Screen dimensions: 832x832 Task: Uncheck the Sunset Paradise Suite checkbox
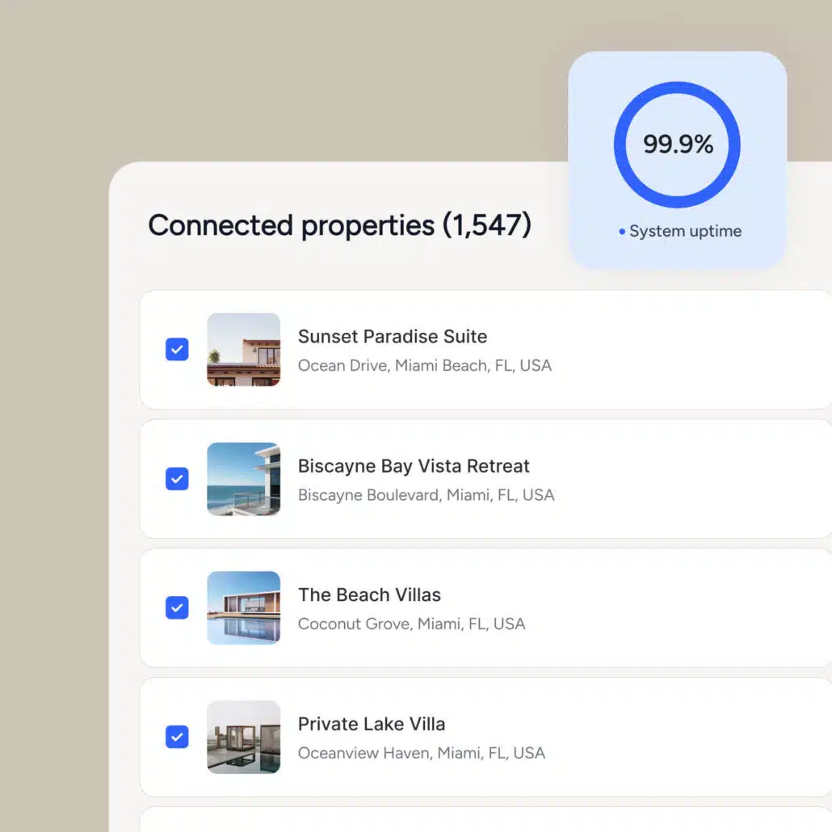177,349
